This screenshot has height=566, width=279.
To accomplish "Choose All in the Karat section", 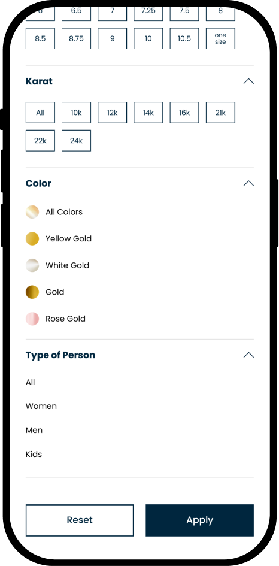I will click(40, 113).
